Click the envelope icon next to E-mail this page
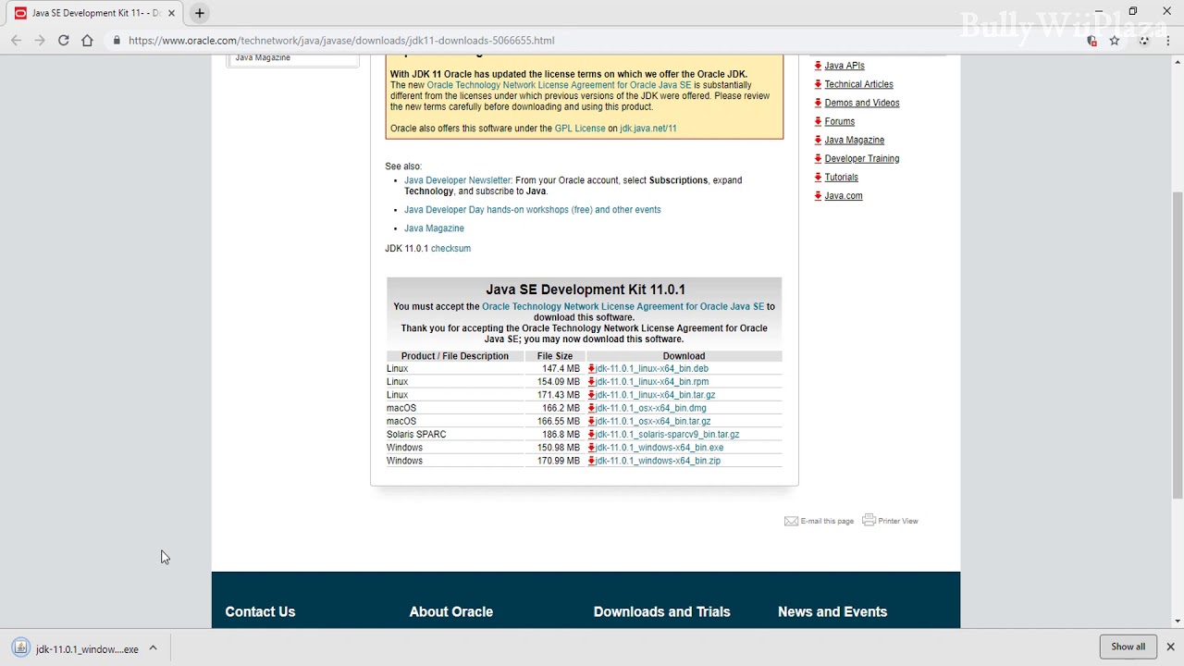The image size is (1184, 666). click(791, 521)
